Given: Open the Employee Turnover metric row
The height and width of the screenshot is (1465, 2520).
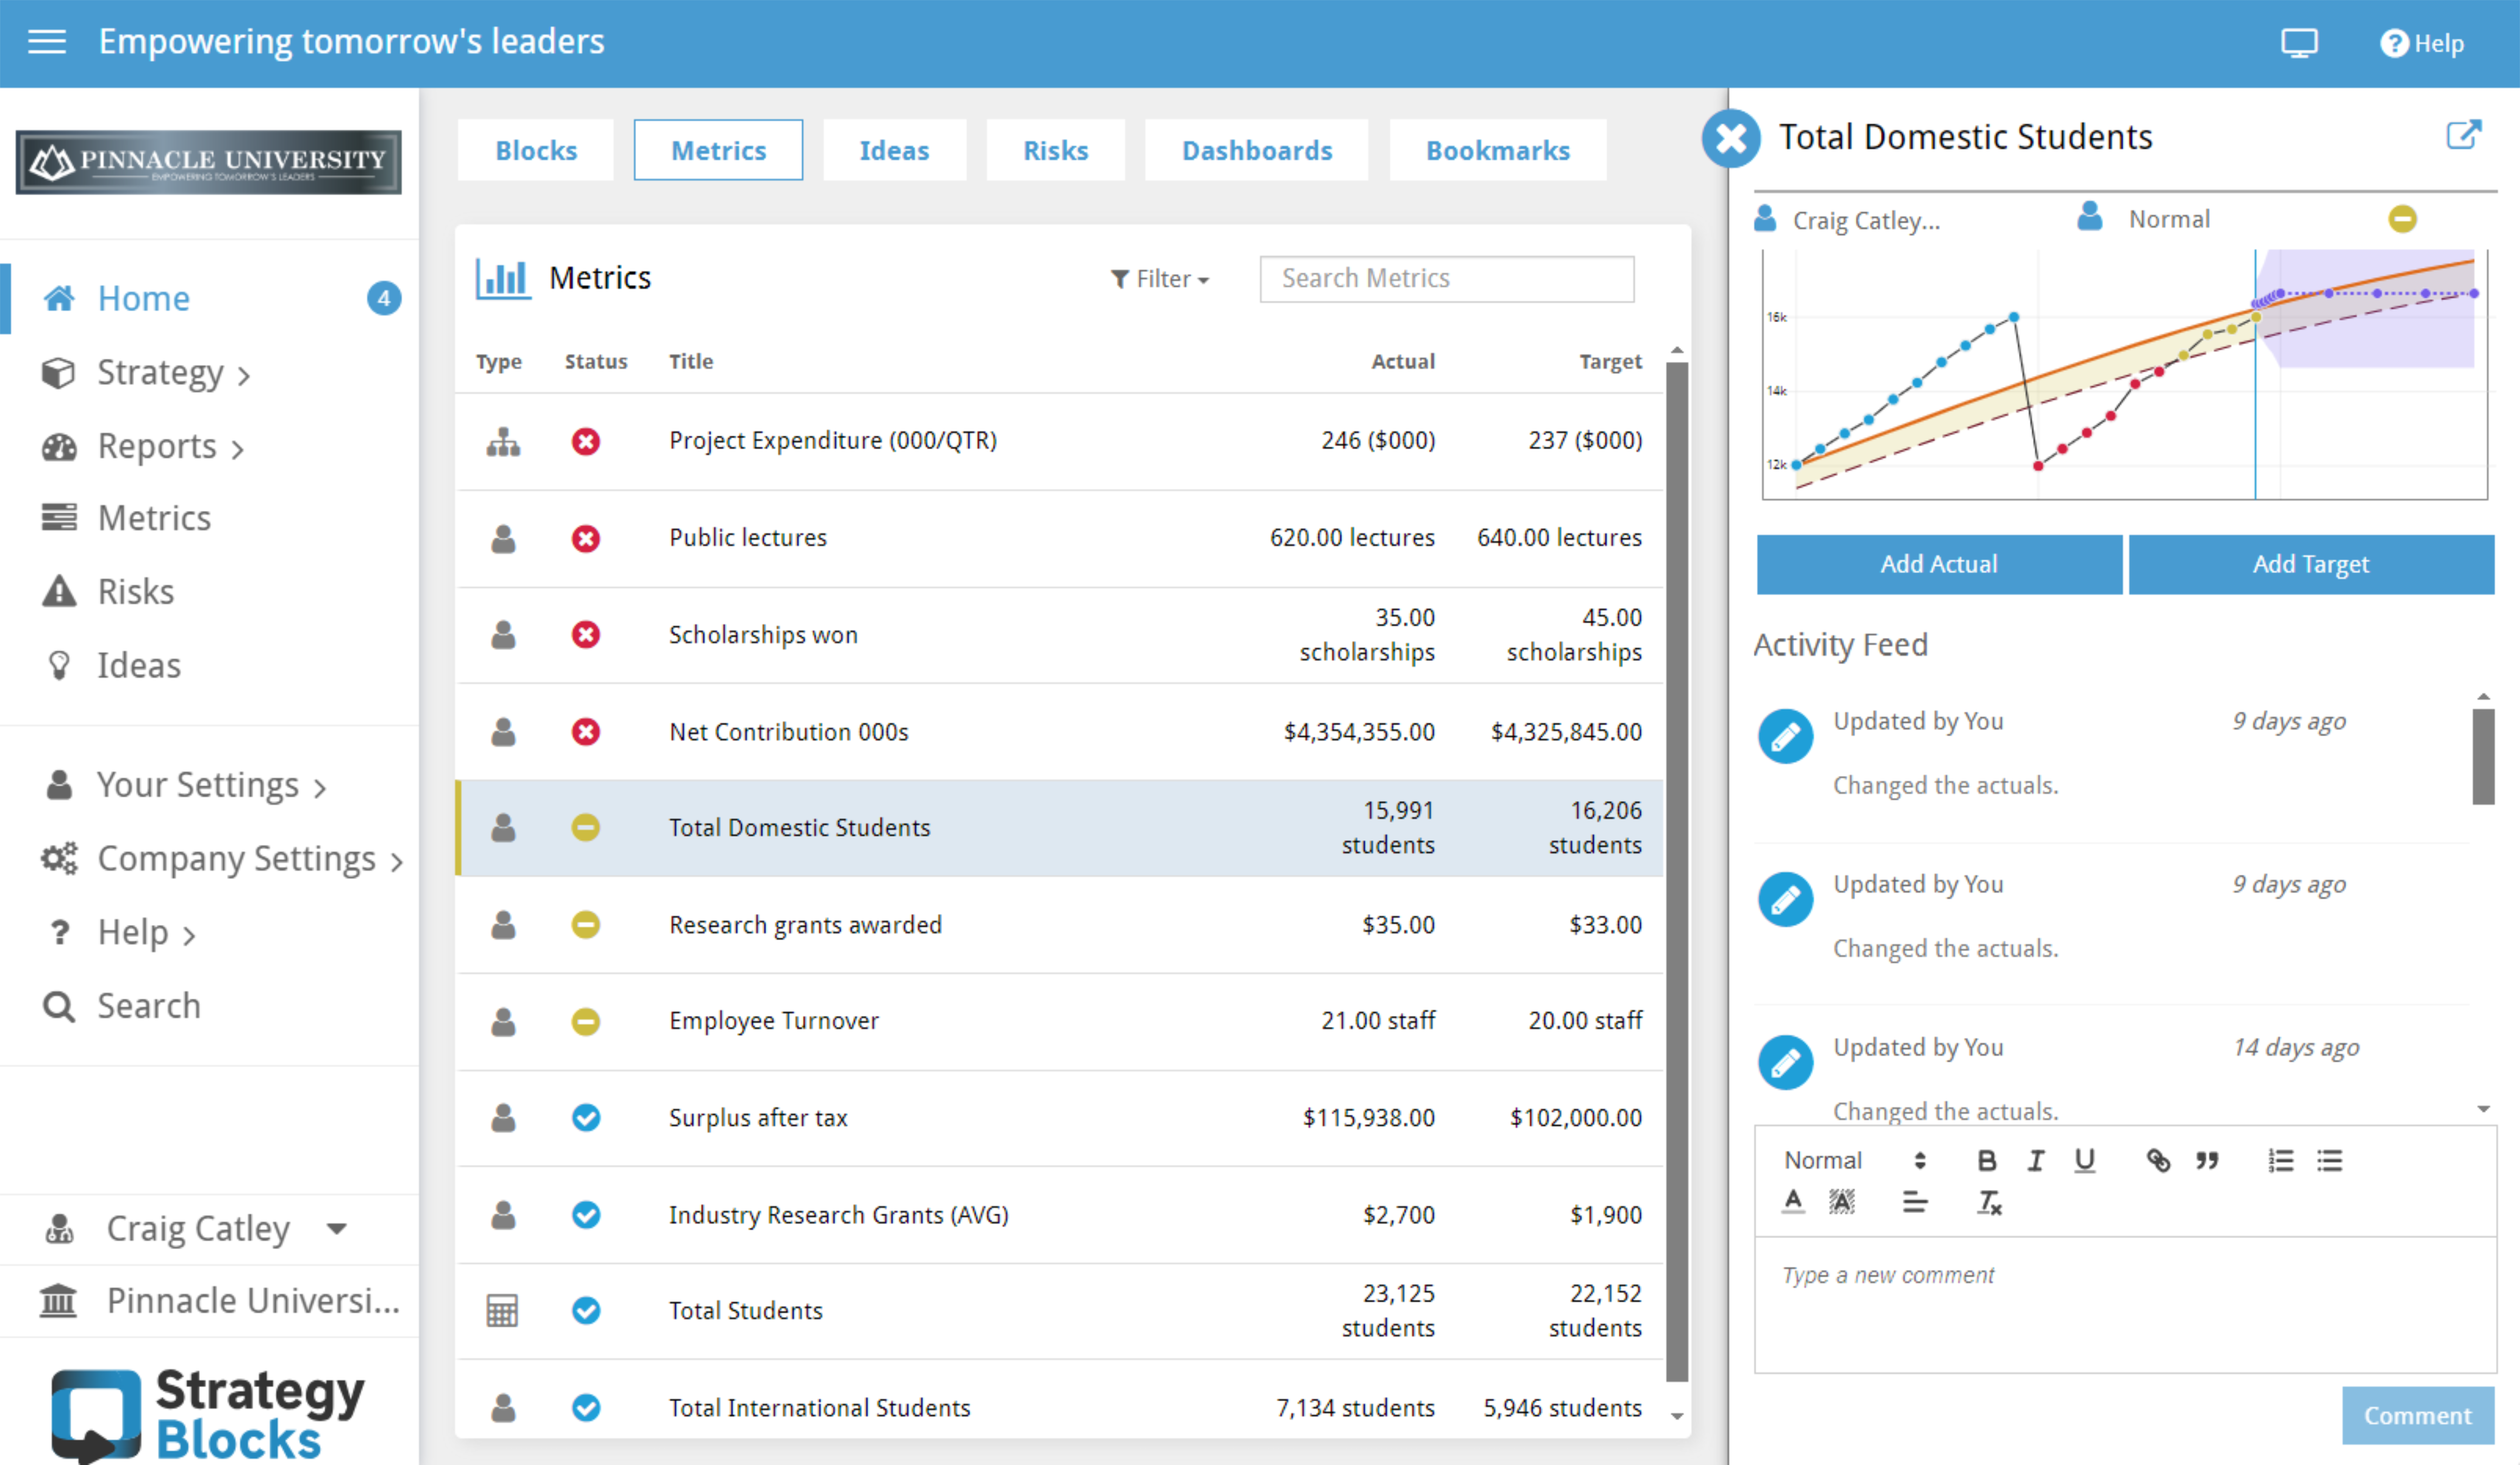Looking at the screenshot, I should pyautogui.click(x=1059, y=1021).
